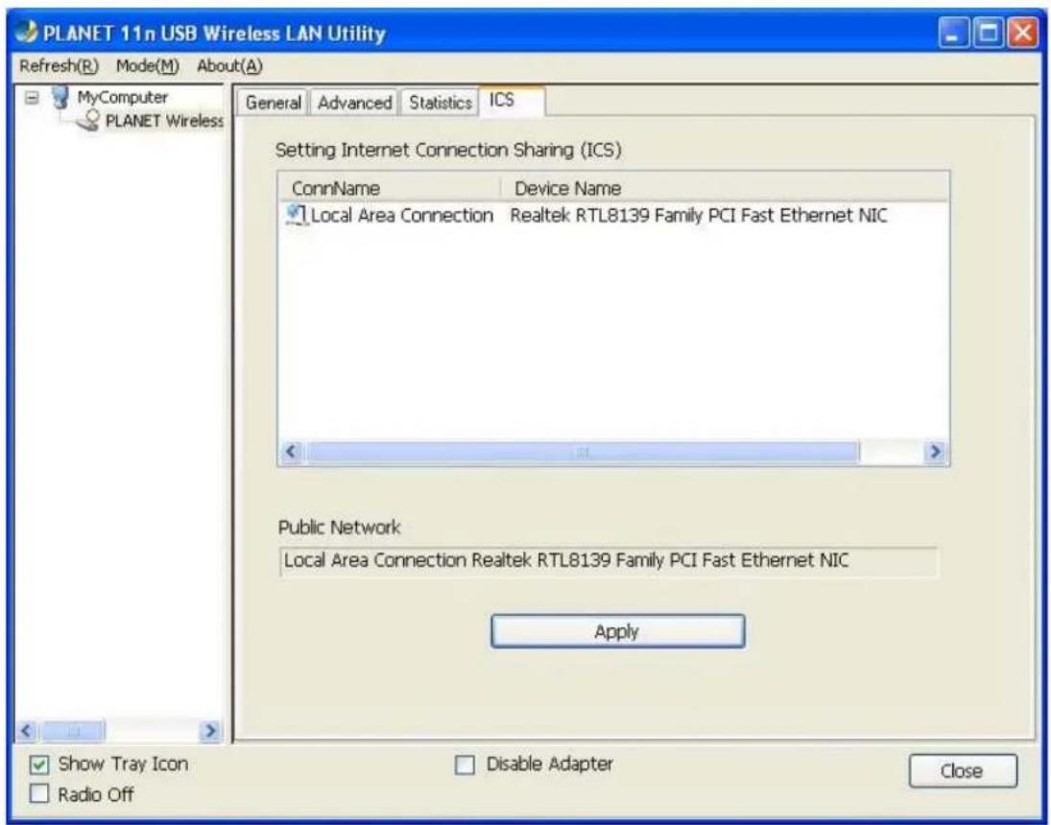This screenshot has width=1051, height=825.
Task: Click the PLANET globe icon in title bar
Action: click(x=27, y=33)
